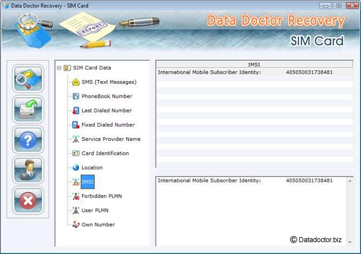Viewport: 361px width, 254px height.
Task: Collapse the SIM Card Data tree node
Action: coord(59,68)
